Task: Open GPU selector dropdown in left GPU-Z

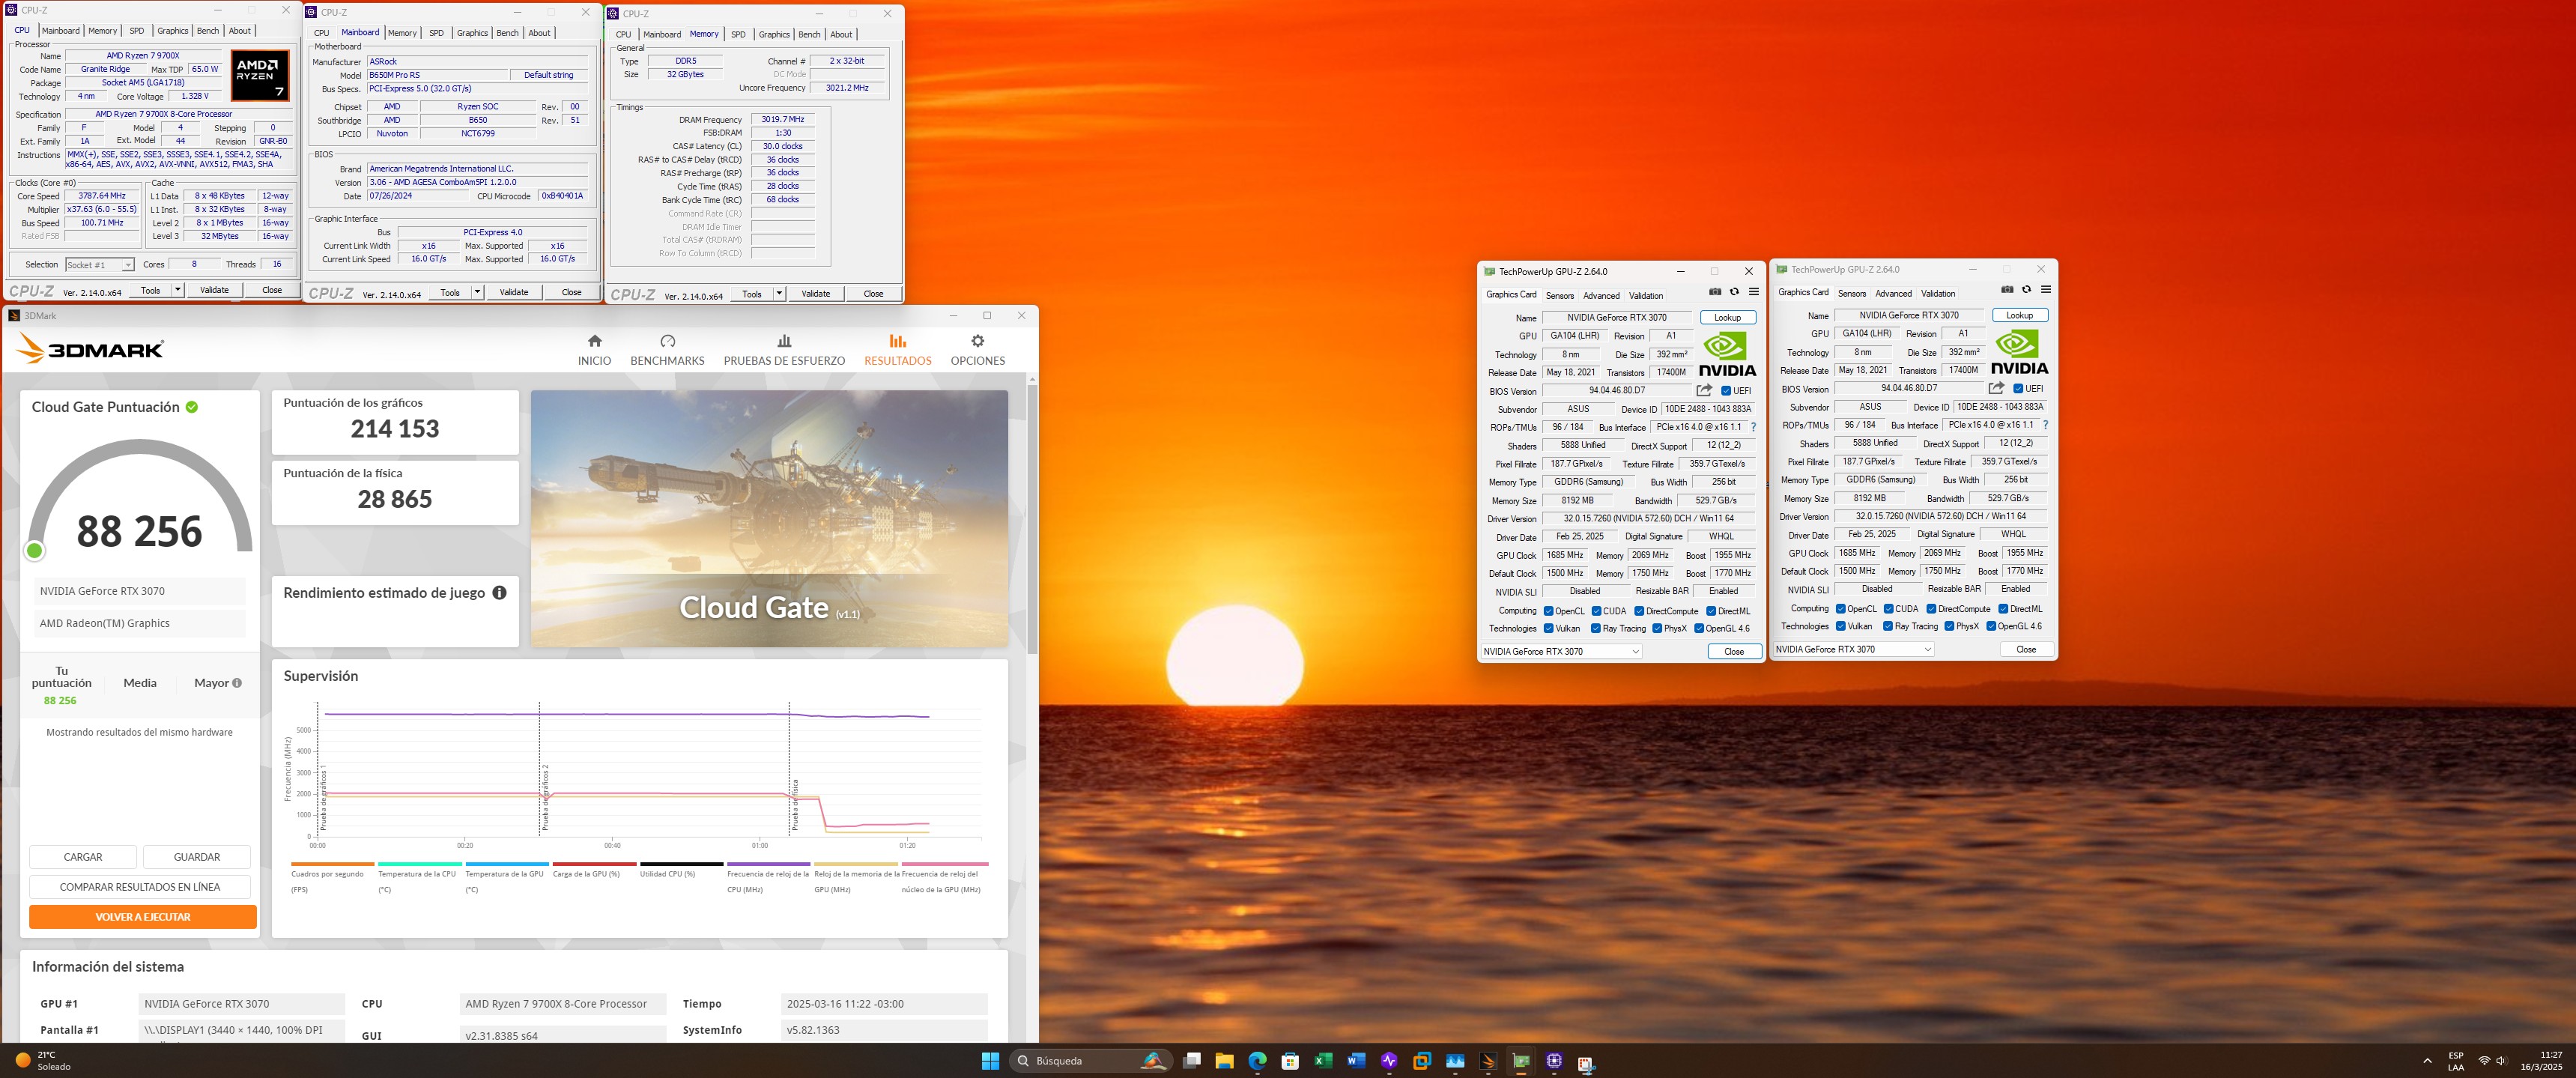Action: [x=1561, y=652]
